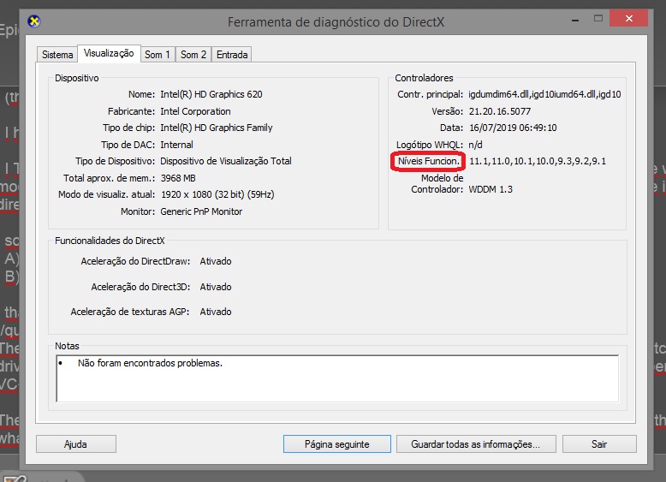Open the Som 1 tab
This screenshot has width=666, height=482.
pos(158,55)
